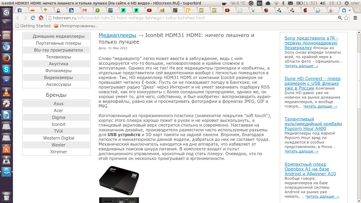Switch to the Yandex tab
The height and width of the screenshot is (203, 361).
click(x=331, y=10)
